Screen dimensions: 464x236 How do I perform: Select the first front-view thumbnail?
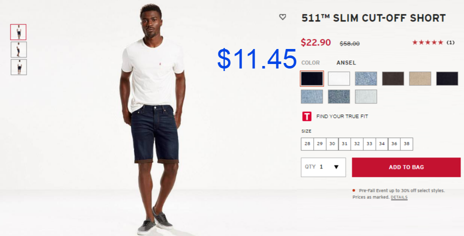(19, 32)
